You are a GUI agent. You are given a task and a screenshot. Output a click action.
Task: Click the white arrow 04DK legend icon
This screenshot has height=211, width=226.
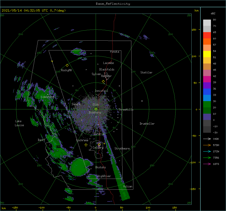click(x=207, y=139)
